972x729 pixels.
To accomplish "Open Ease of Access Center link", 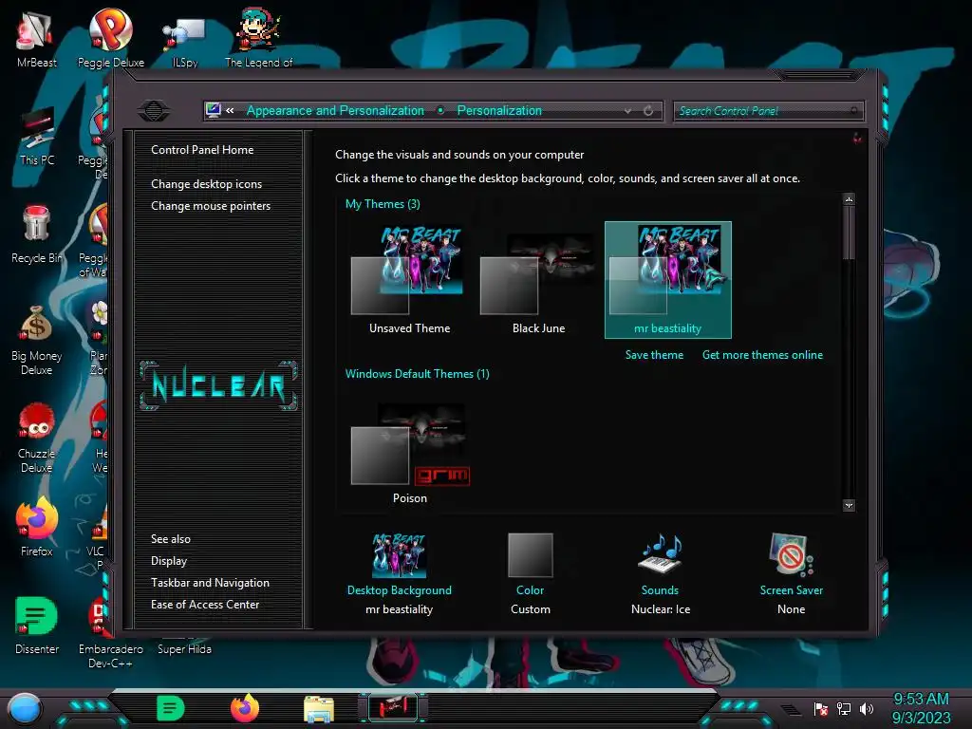I will [x=205, y=605].
